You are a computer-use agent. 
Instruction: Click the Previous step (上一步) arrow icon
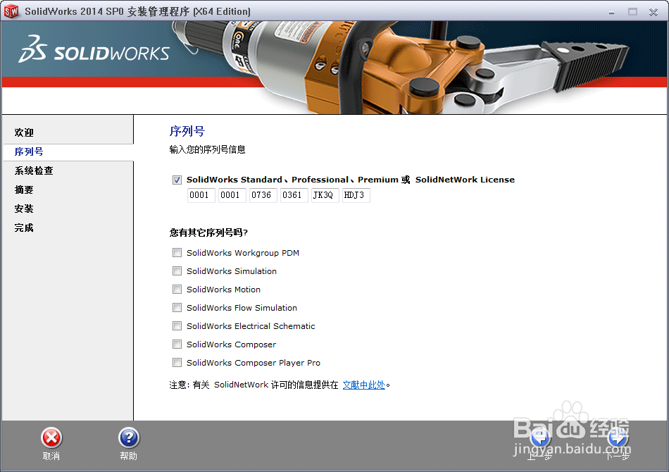[x=540, y=438]
